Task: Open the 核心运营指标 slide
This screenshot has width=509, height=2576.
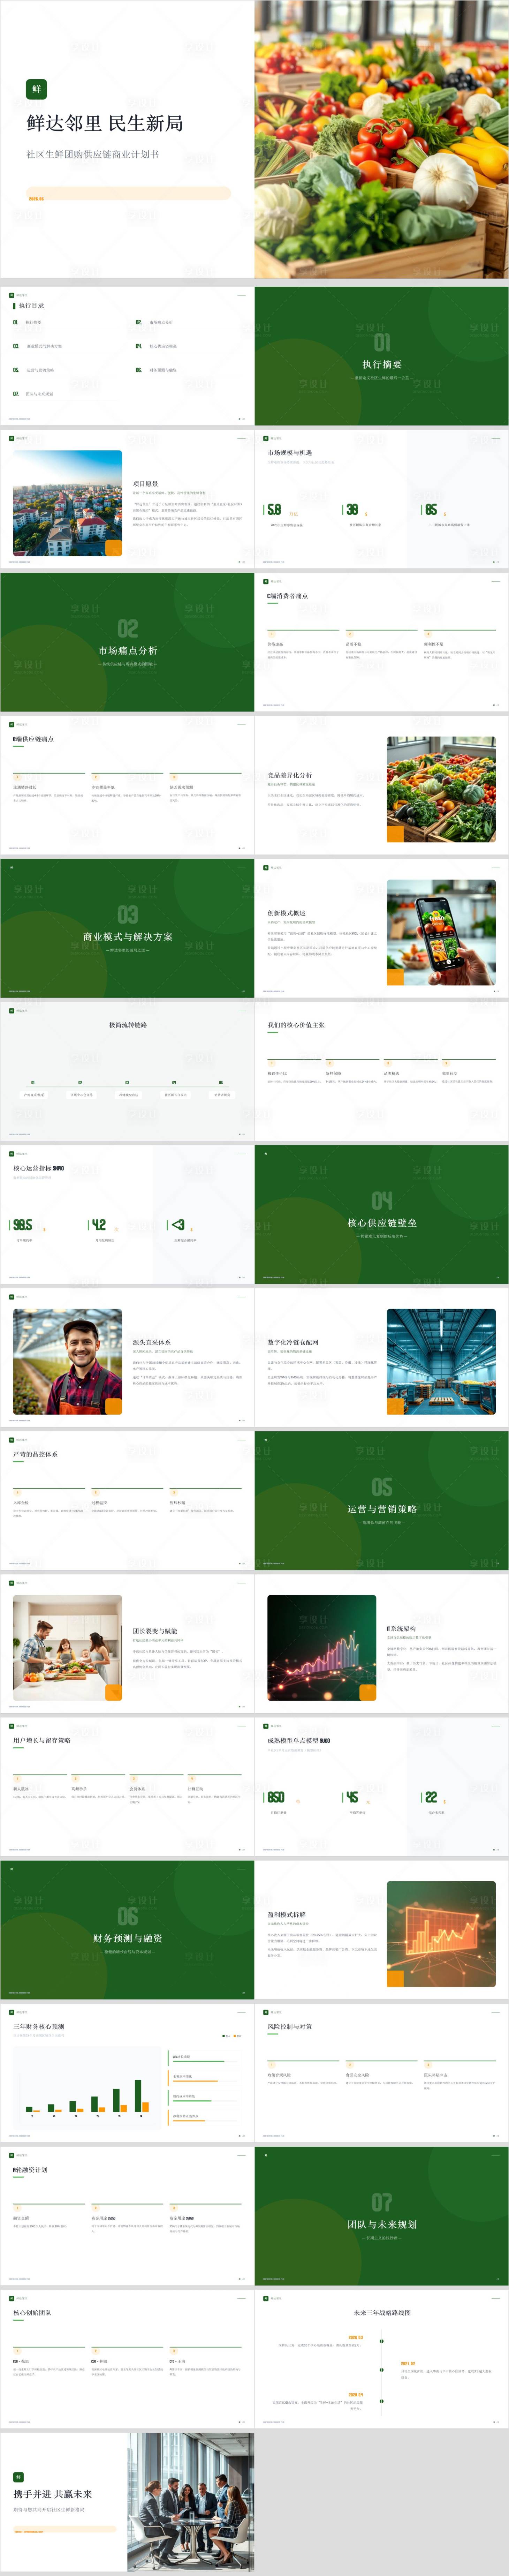Action: (x=127, y=1215)
